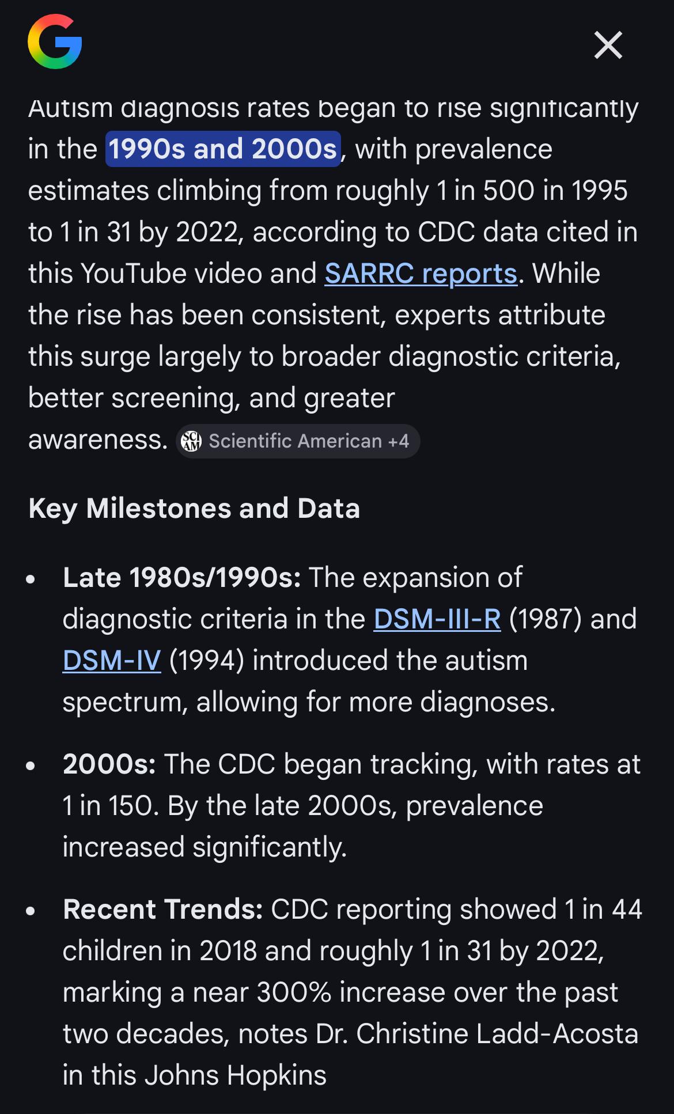Open the DSM-III-R link
674x1114 pixels.
click(437, 619)
